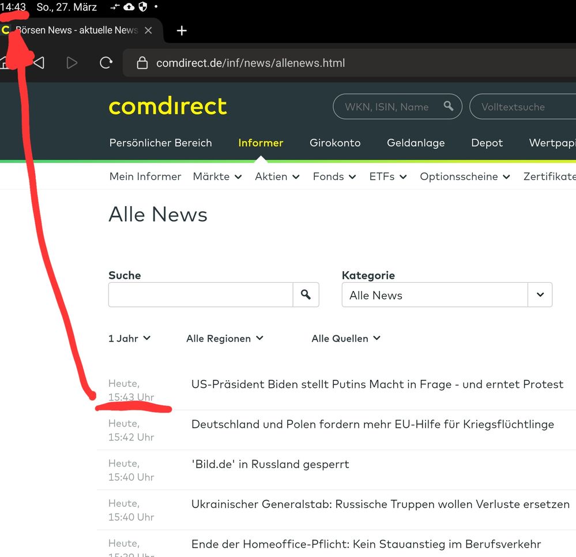Click the magnifier in the WKN search box
This screenshot has width=576, height=557.
click(x=448, y=106)
